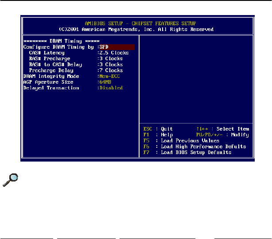272x239 pixels.
Task: Click 'Load Previous Values' in the legend
Action: [190, 141]
